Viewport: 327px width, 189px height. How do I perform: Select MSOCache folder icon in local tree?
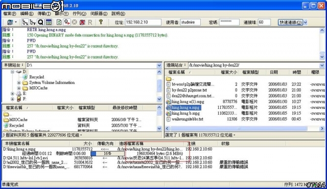pyautogui.click(x=25, y=88)
